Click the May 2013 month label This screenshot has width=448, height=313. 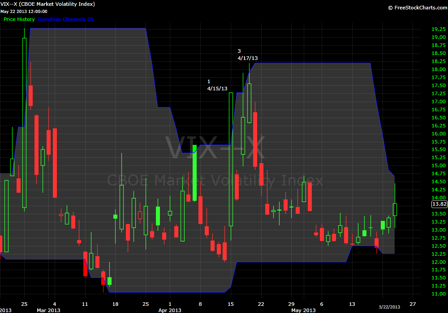point(303,310)
